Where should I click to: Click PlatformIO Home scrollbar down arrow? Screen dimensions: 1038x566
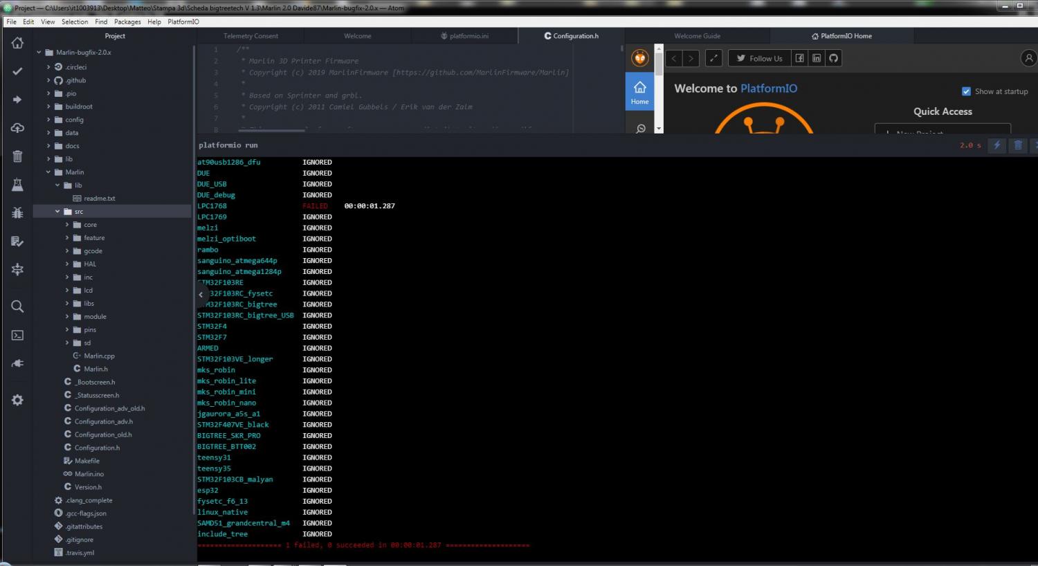(659, 129)
